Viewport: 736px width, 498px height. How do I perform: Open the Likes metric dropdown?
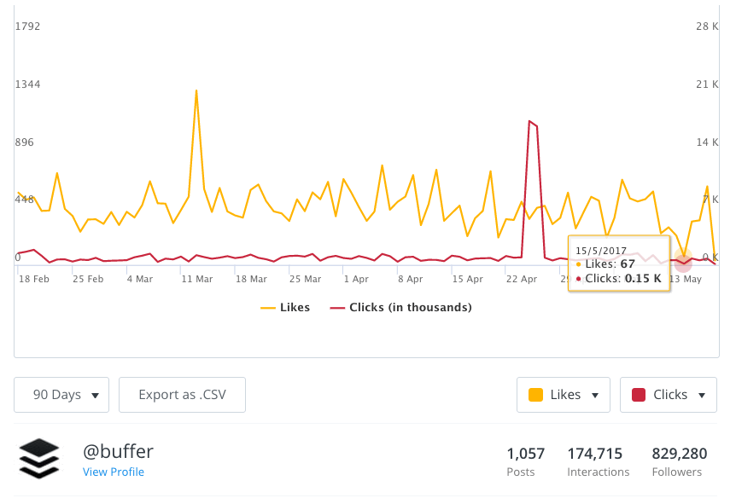point(563,394)
